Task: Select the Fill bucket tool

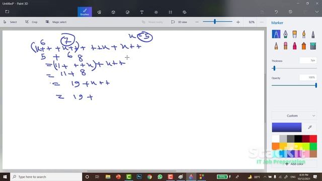Action: coord(313,46)
